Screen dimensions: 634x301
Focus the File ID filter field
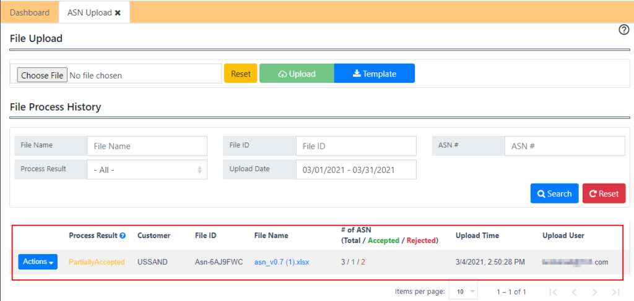point(356,146)
